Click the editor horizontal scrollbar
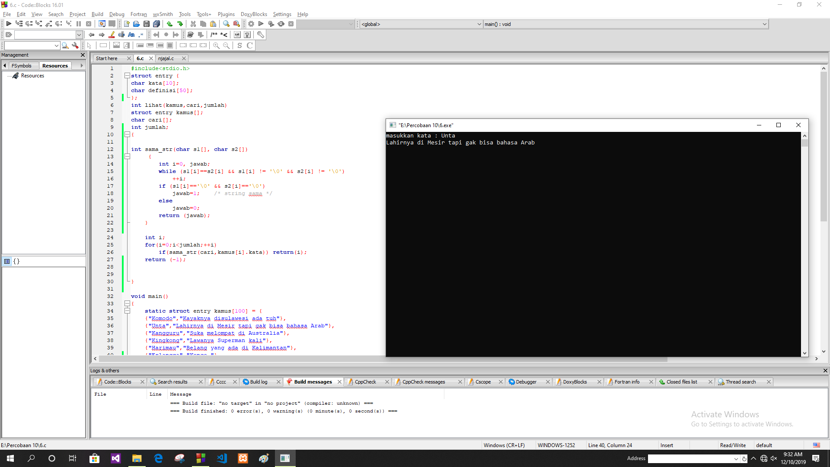This screenshot has width=830, height=467. pyautogui.click(x=383, y=359)
